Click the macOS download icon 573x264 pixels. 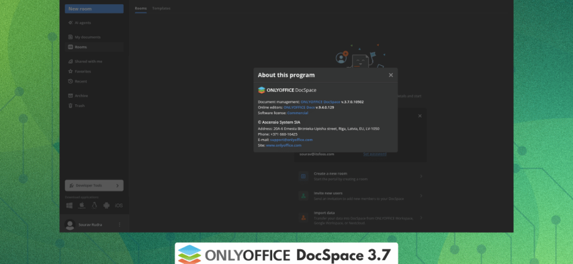(82, 206)
